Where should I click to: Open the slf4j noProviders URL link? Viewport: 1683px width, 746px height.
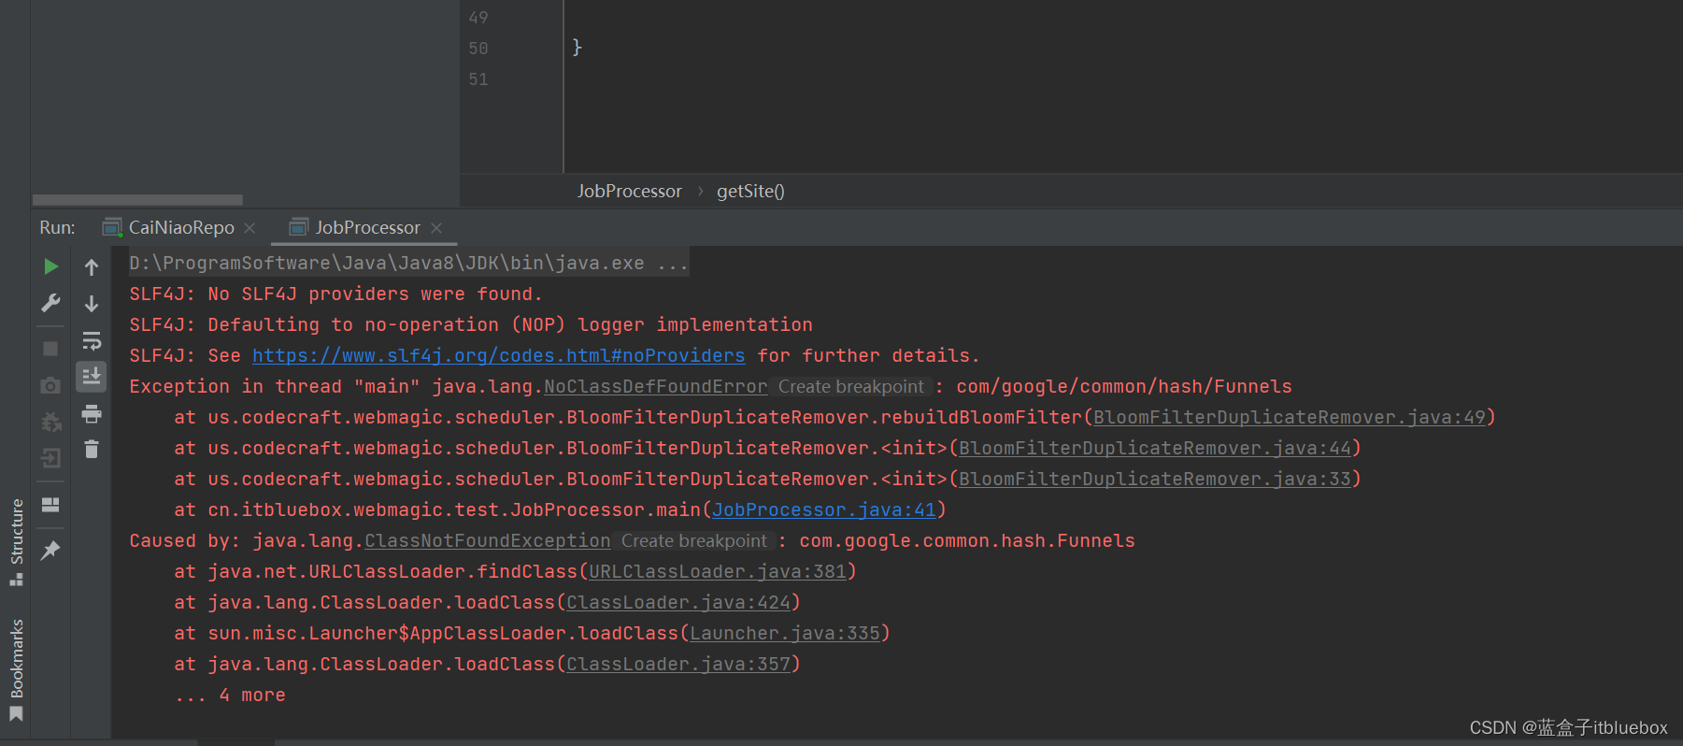click(498, 356)
